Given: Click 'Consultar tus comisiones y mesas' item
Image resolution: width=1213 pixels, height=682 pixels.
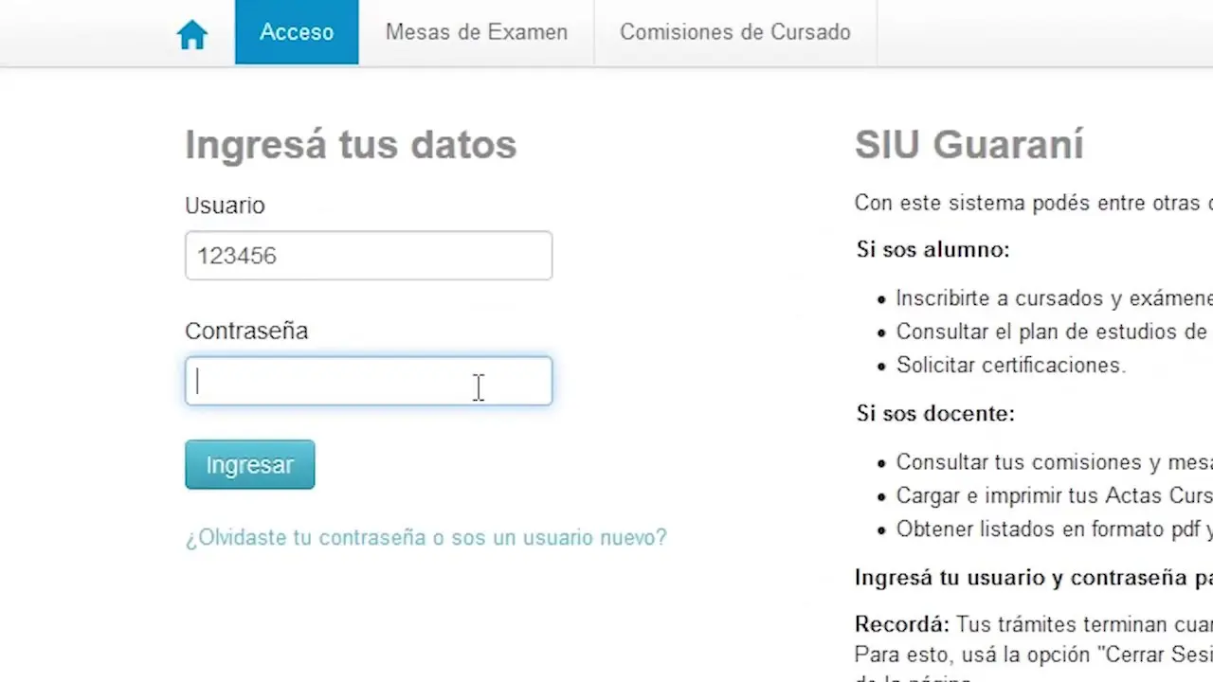Looking at the screenshot, I should (1054, 462).
